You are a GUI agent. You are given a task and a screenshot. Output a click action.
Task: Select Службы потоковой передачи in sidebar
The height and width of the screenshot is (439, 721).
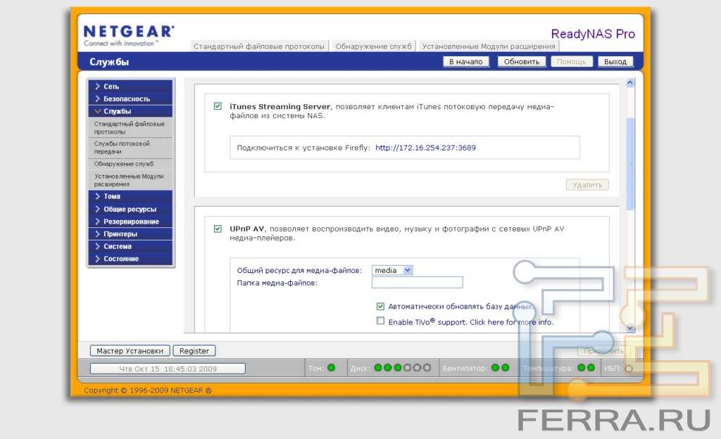pyautogui.click(x=122, y=148)
